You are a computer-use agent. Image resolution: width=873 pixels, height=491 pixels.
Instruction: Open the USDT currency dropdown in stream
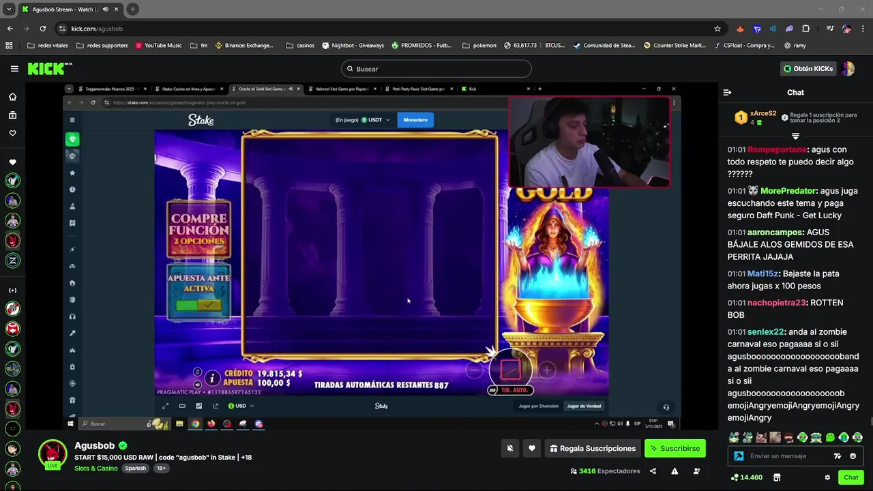[x=376, y=120]
